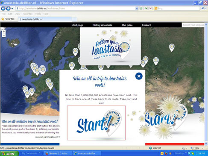
Task: Click the large Start! button in popup
Action: coord(96,123)
